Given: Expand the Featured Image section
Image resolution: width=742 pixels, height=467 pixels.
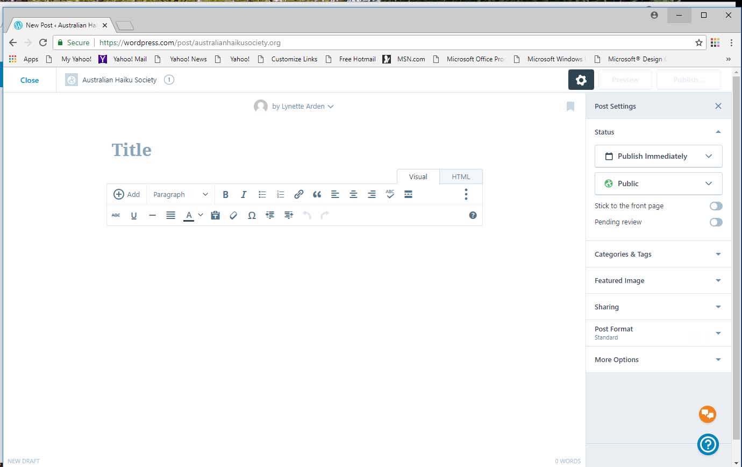Looking at the screenshot, I should (x=658, y=281).
